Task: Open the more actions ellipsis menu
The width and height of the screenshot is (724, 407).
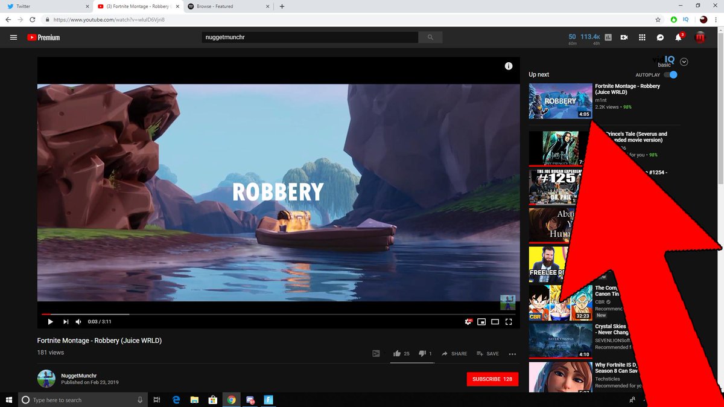Action: click(512, 354)
